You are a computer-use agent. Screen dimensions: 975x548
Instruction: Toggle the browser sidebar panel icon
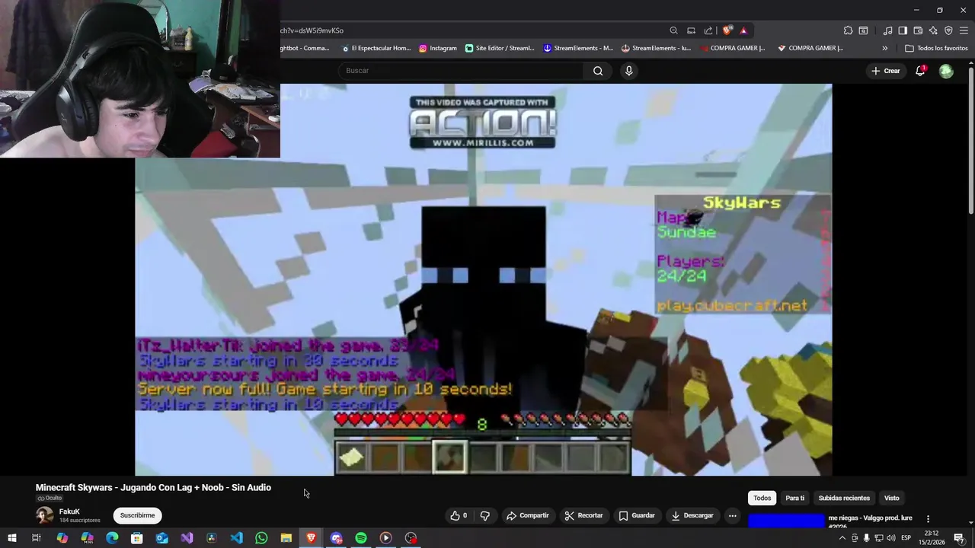pyautogui.click(x=903, y=30)
